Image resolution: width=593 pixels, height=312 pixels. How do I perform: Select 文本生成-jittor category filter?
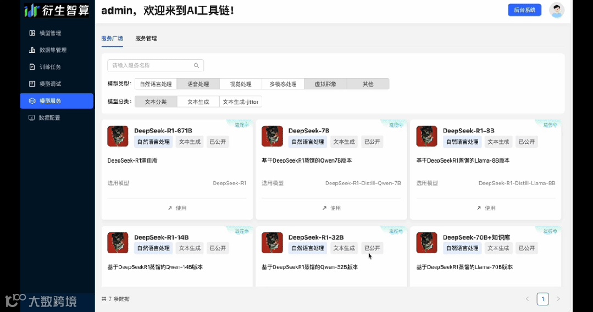pos(241,102)
